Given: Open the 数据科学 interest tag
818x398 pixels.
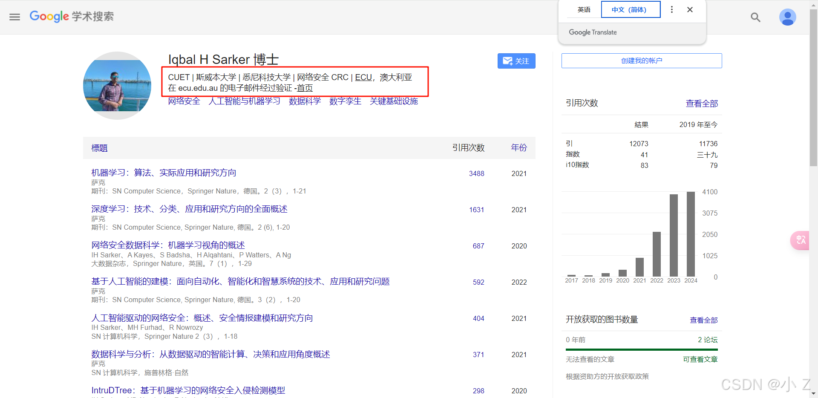Looking at the screenshot, I should 305,101.
